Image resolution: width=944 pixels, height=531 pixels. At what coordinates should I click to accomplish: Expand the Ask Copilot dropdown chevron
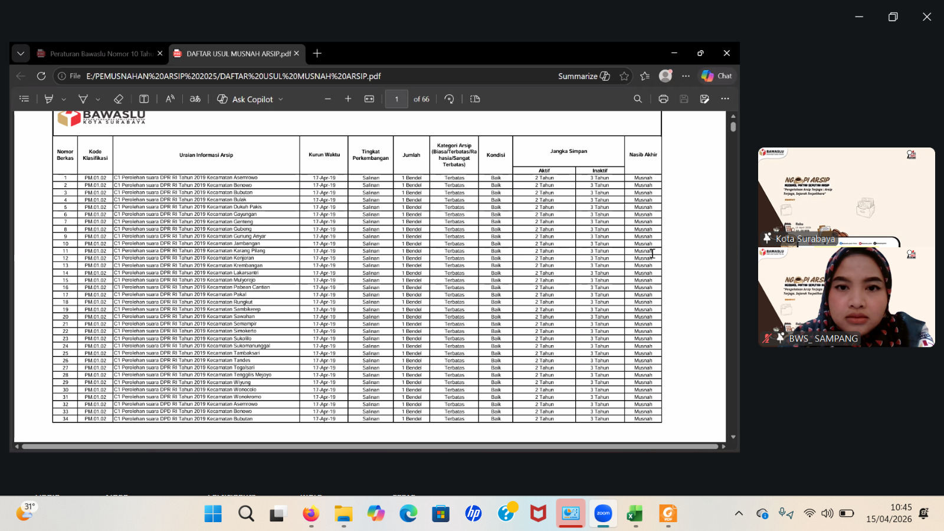[281, 99]
